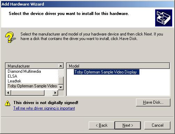Open the Have Disk dialog
Image resolution: width=175 pixels, height=134 pixels.
[153, 102]
